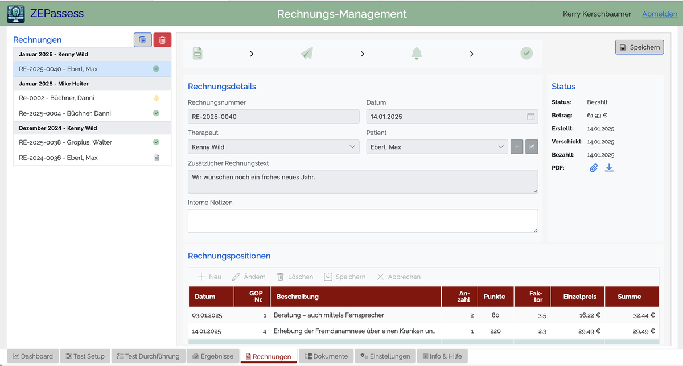Click the edit patient pencil button
Screen dimensions: 683x366
532,147
